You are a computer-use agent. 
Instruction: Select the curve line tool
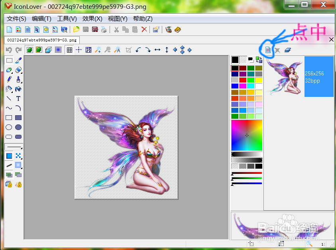(9, 108)
